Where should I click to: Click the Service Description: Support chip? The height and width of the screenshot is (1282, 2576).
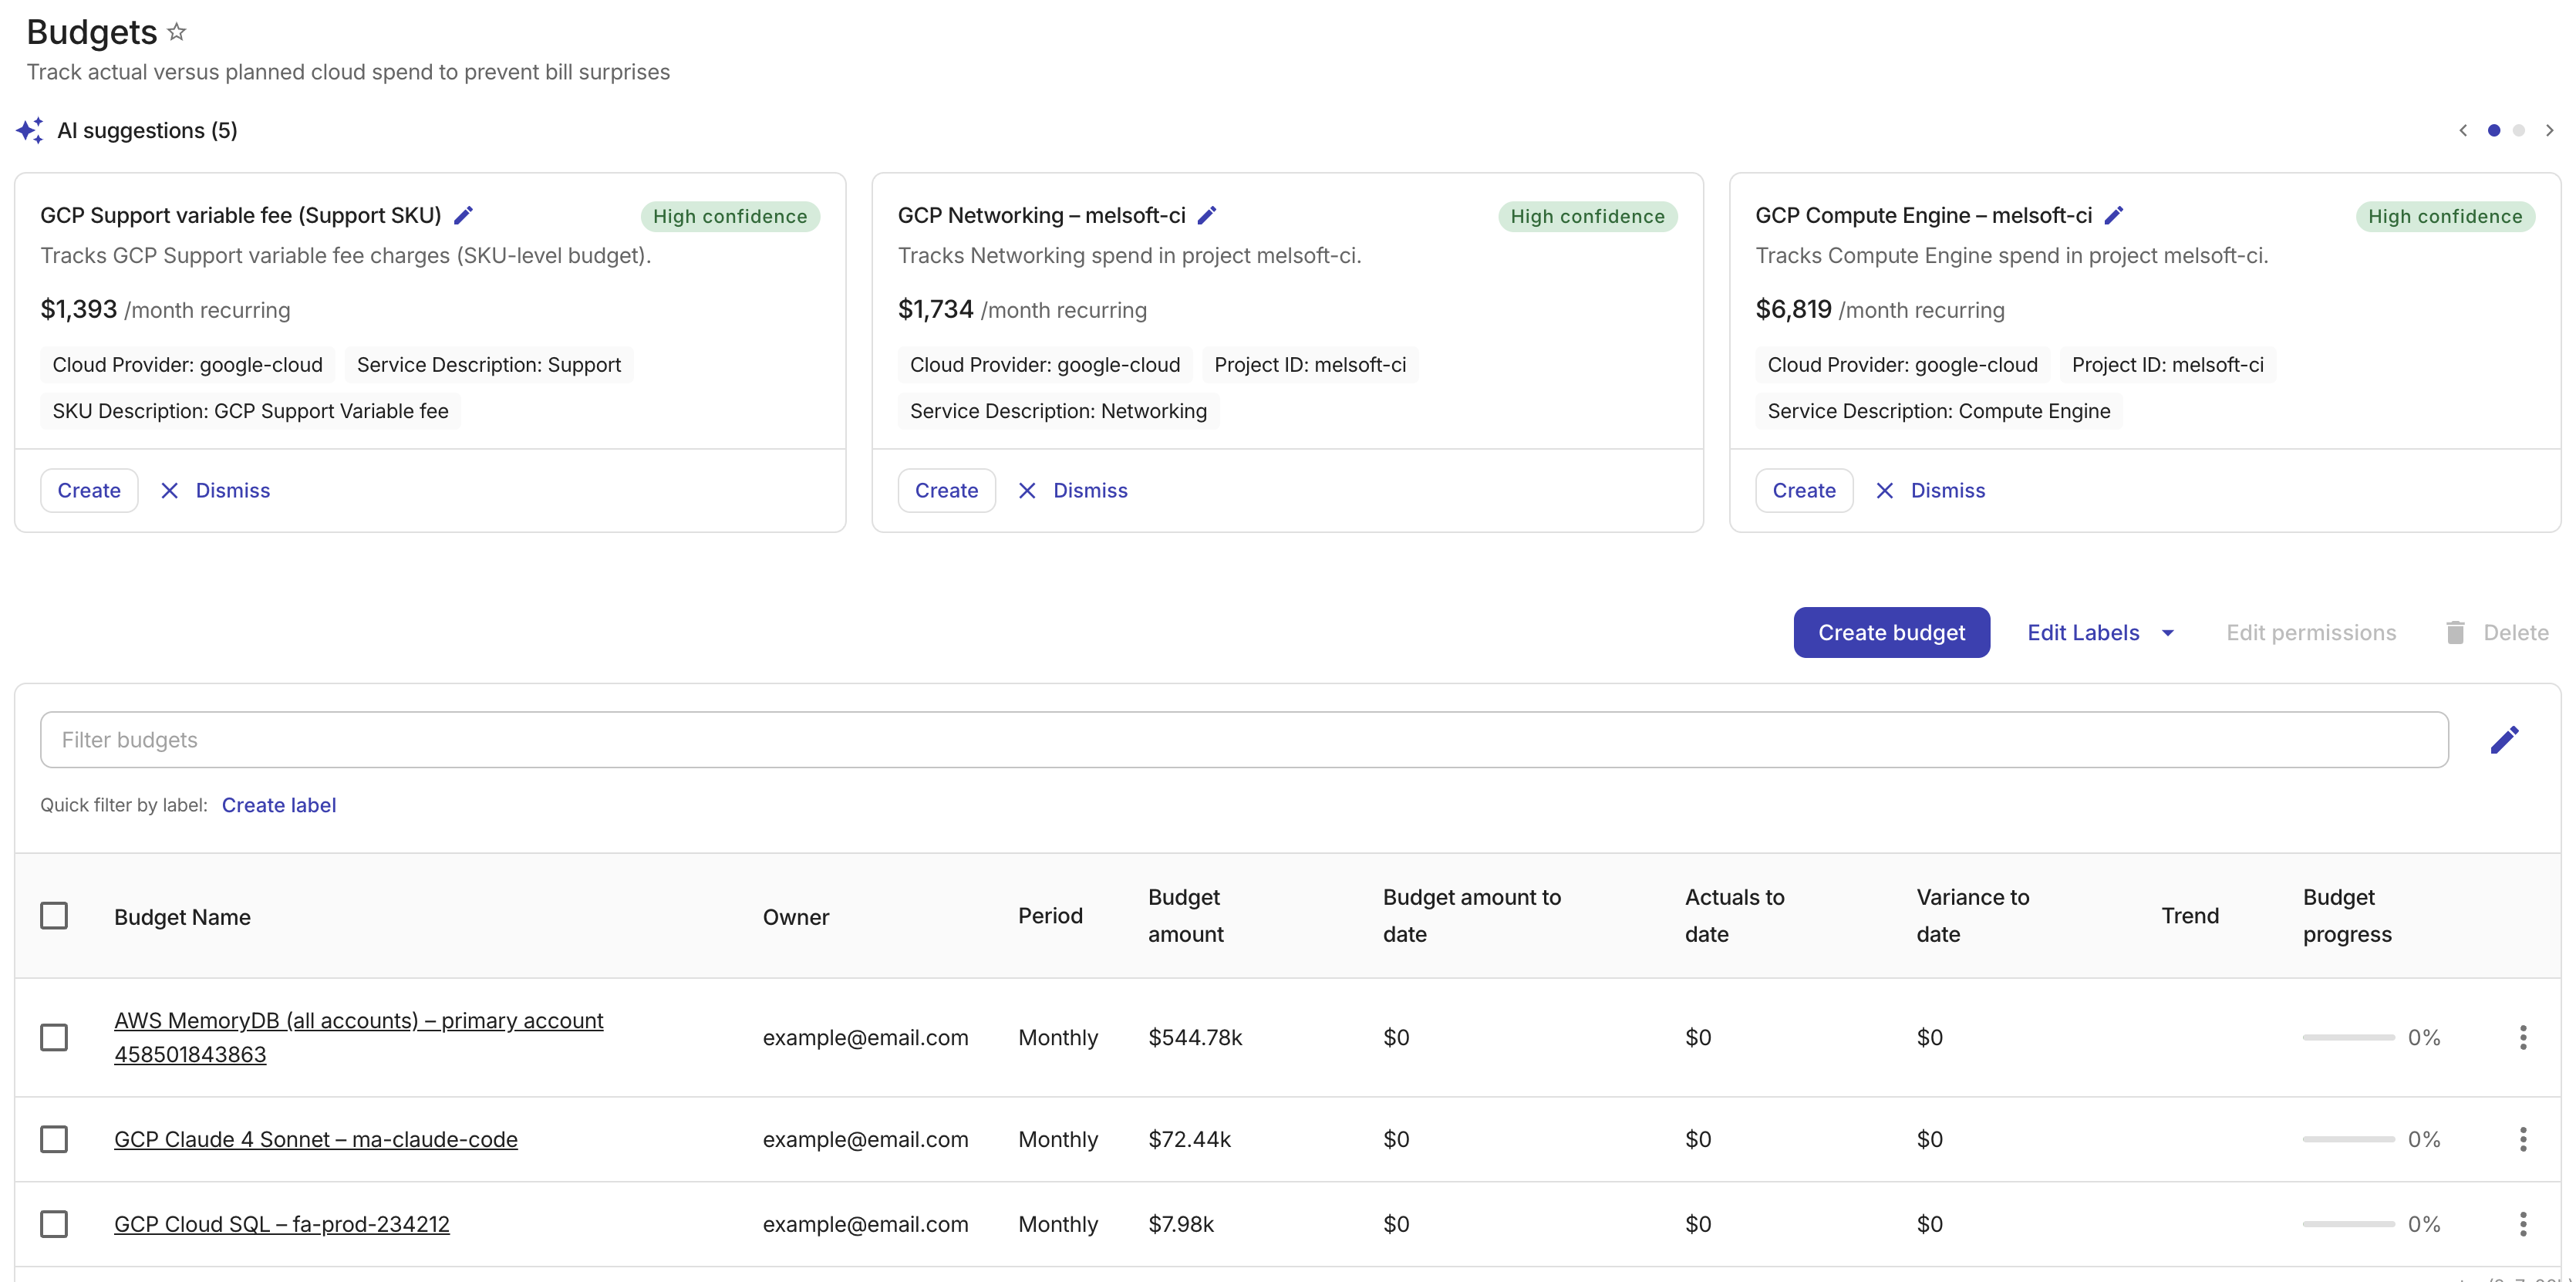(489, 365)
